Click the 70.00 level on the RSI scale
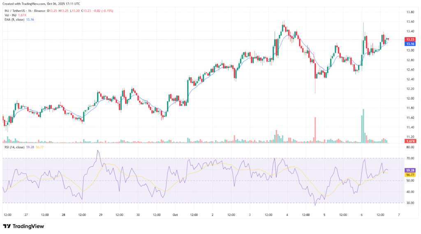 pyautogui.click(x=409, y=158)
